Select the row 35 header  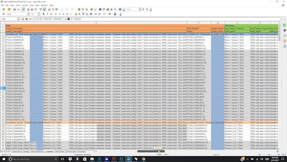tap(3, 122)
